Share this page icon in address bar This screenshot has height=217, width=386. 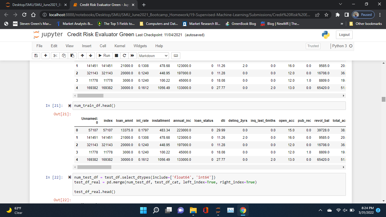317,15
